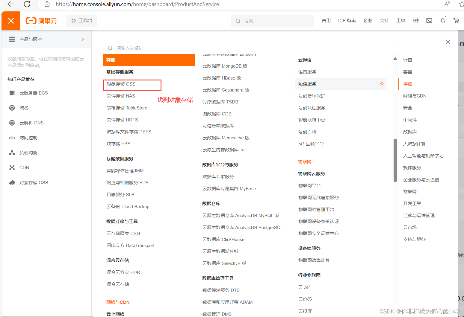Open 短信服务 entry
464x317 pixels.
[x=307, y=84]
